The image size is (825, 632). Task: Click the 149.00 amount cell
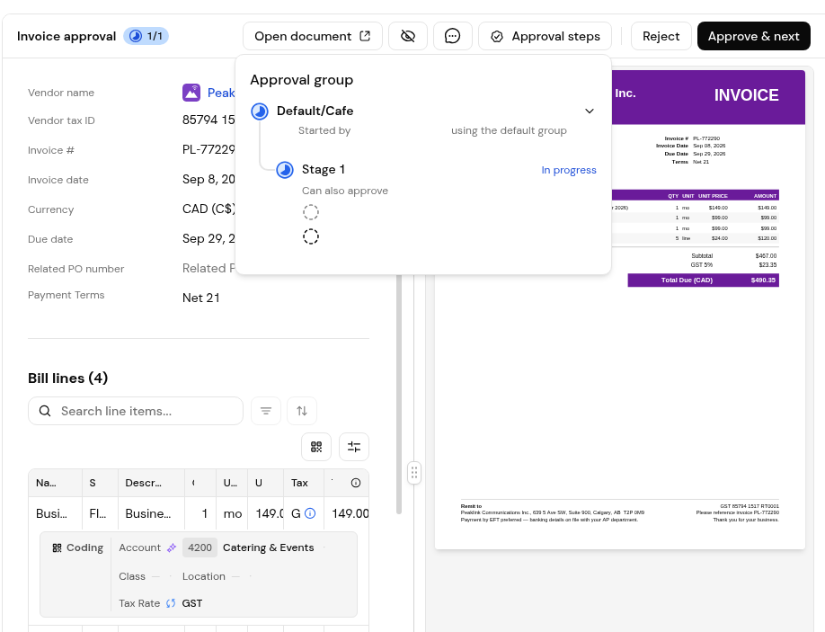(347, 513)
